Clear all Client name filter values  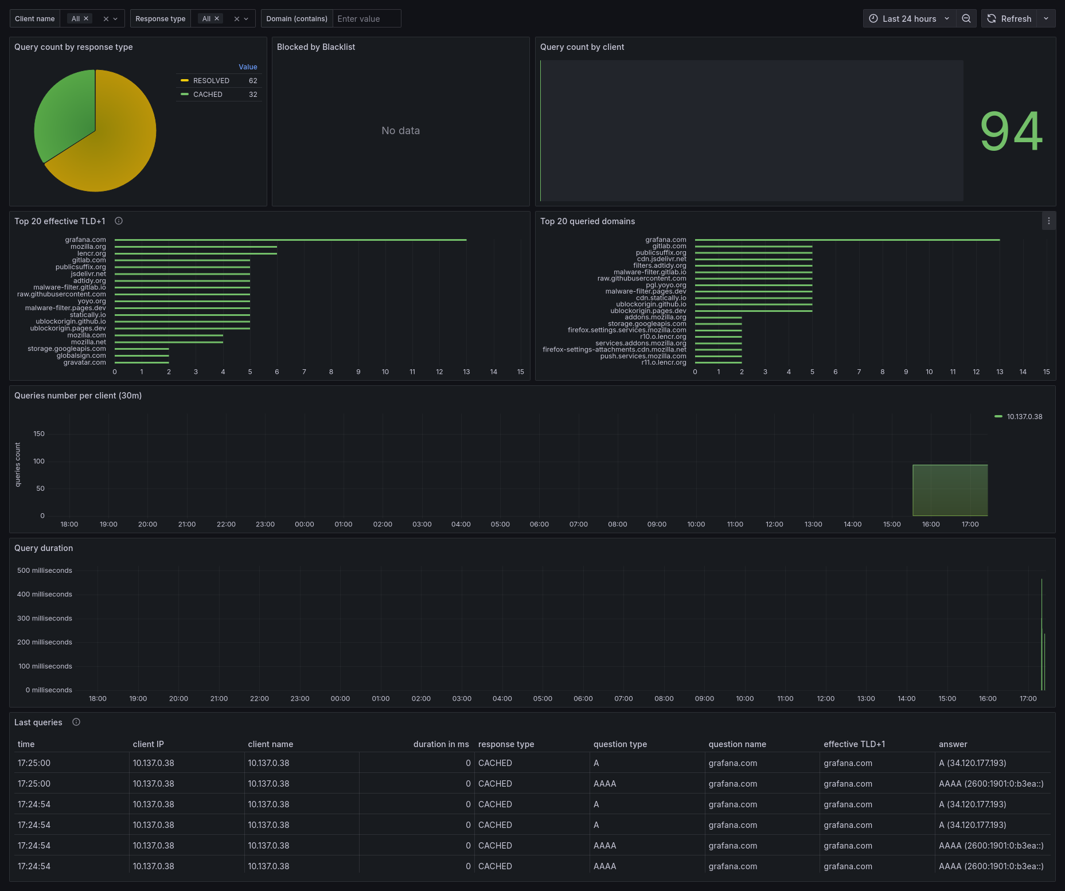pyautogui.click(x=106, y=19)
